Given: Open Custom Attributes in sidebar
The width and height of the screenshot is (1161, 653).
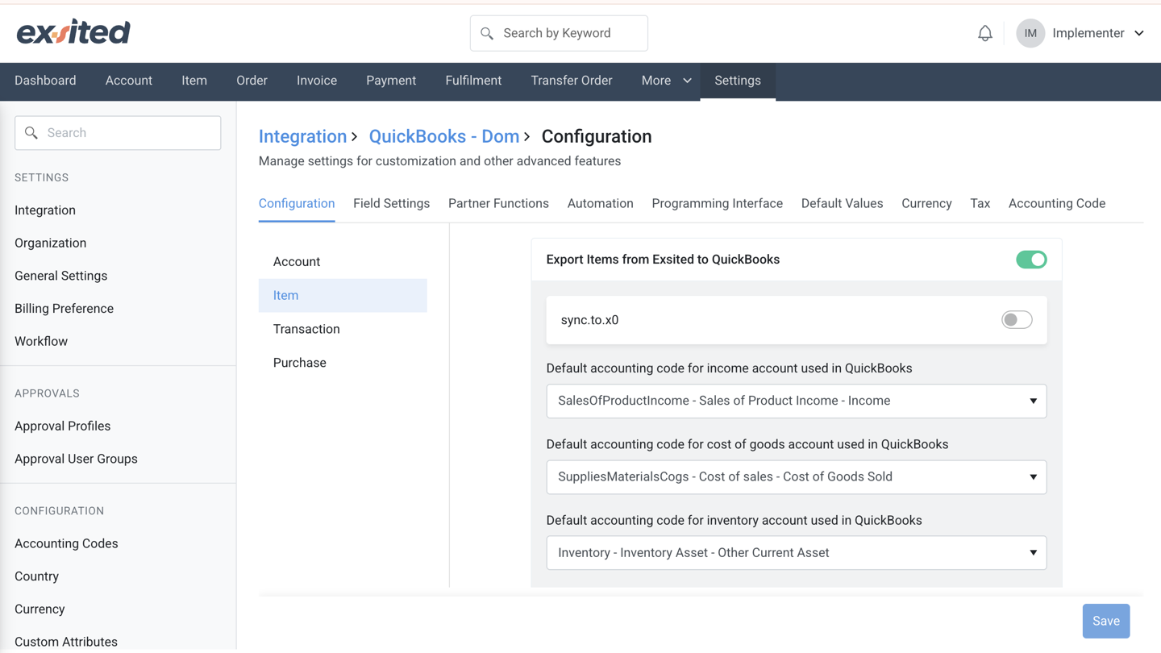Looking at the screenshot, I should [66, 642].
